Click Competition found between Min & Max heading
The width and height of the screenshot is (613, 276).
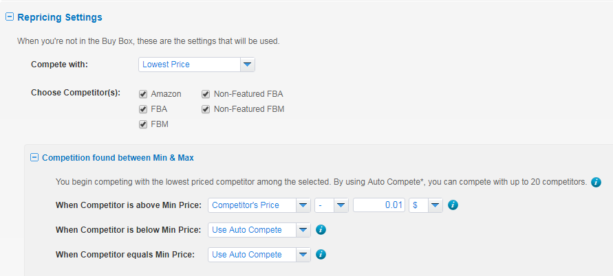(x=118, y=158)
